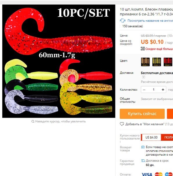
Task: Click the translate icon beside the English title link
Action: (x=123, y=20)
